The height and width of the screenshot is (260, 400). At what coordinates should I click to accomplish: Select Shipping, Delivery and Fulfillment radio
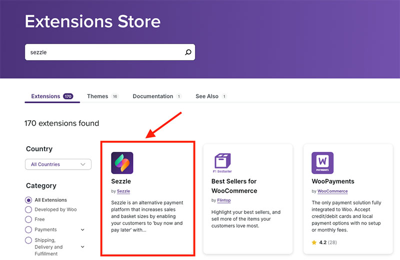(28, 240)
